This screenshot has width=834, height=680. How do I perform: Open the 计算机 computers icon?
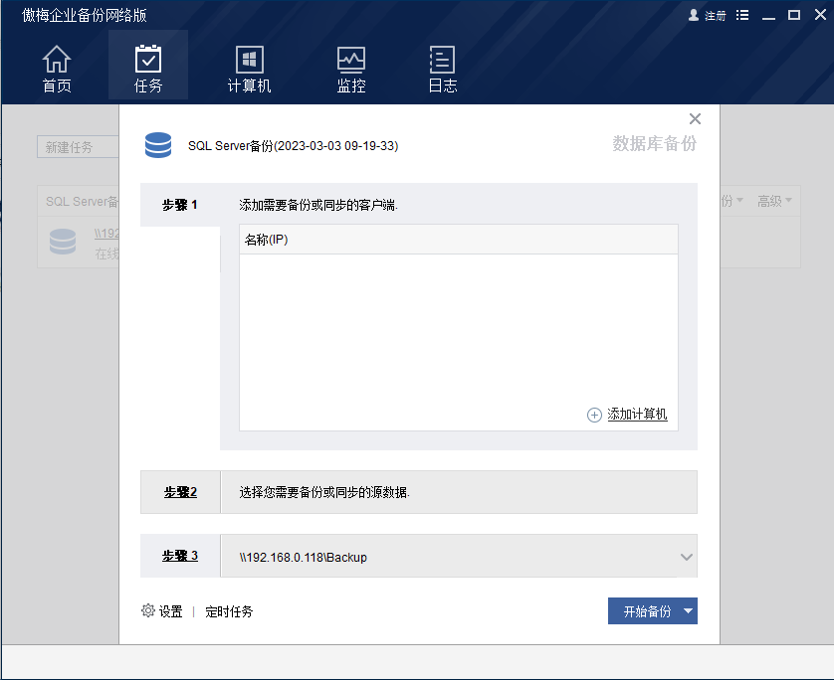click(249, 60)
